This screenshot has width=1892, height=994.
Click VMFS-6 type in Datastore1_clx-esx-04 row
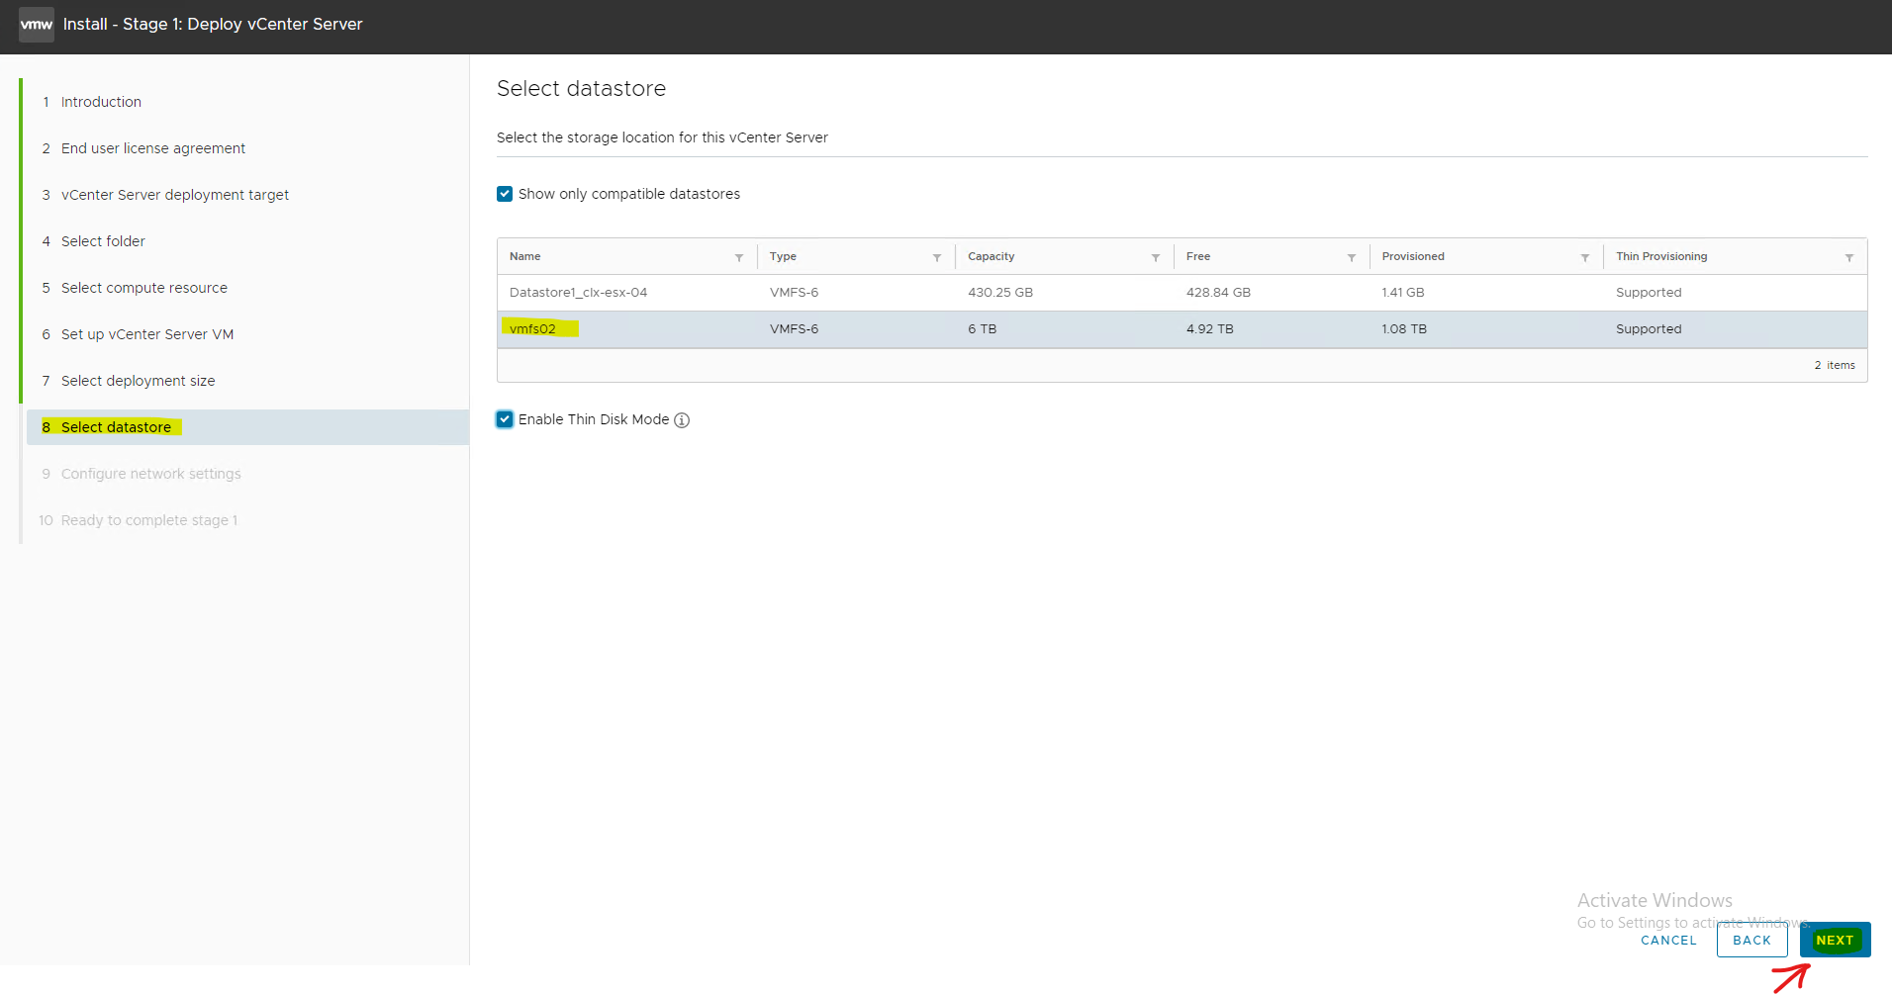[794, 293]
